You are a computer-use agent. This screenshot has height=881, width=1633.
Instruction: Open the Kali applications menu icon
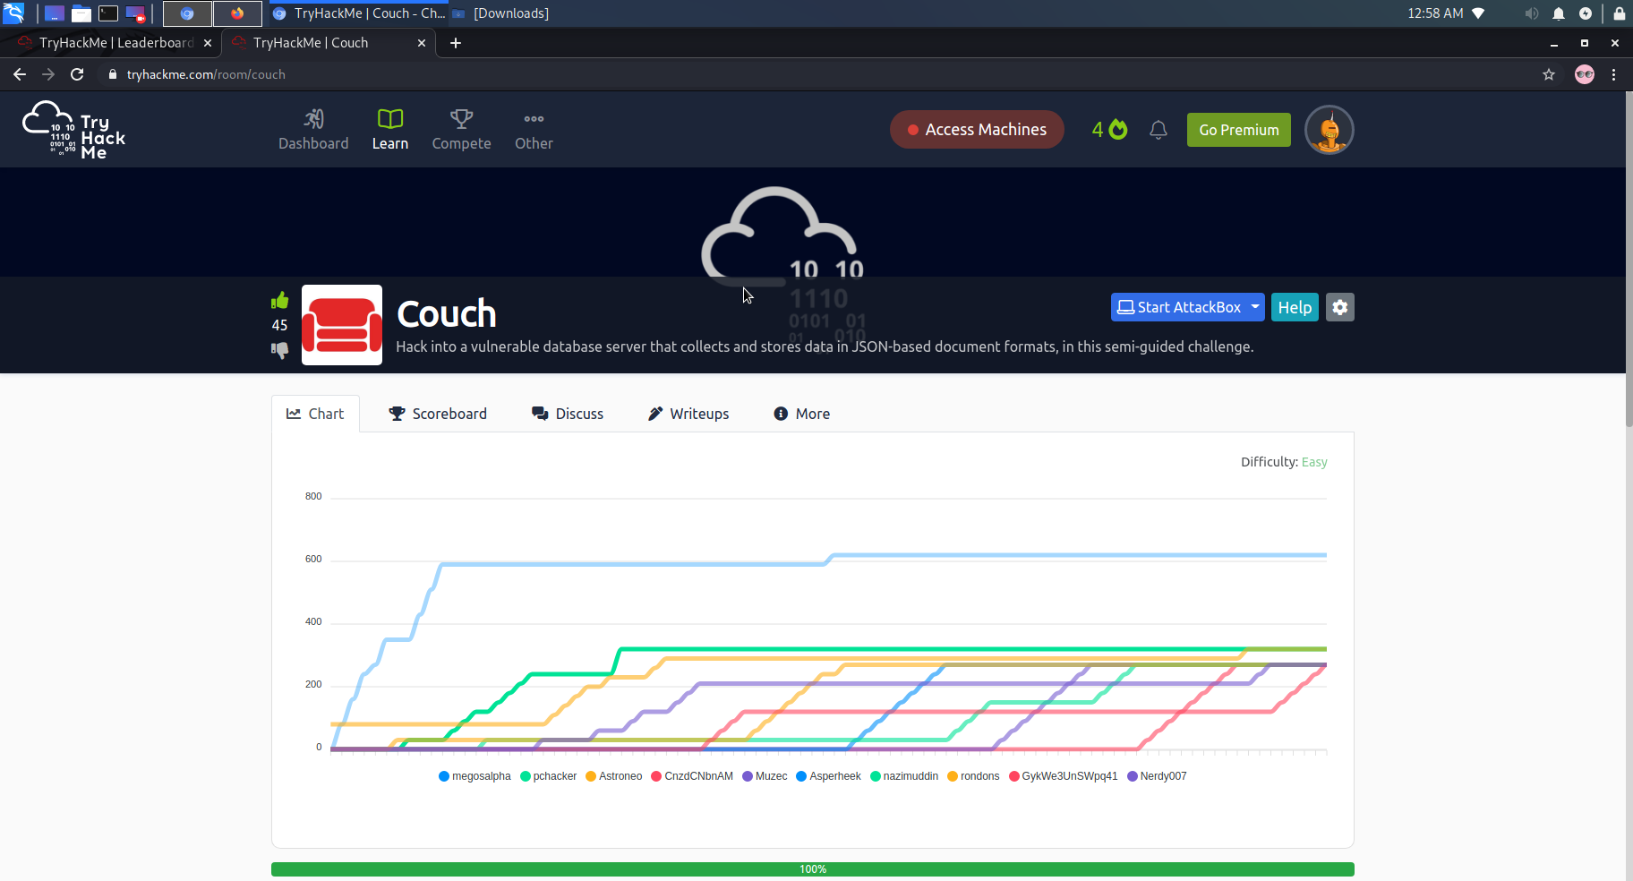tap(13, 13)
